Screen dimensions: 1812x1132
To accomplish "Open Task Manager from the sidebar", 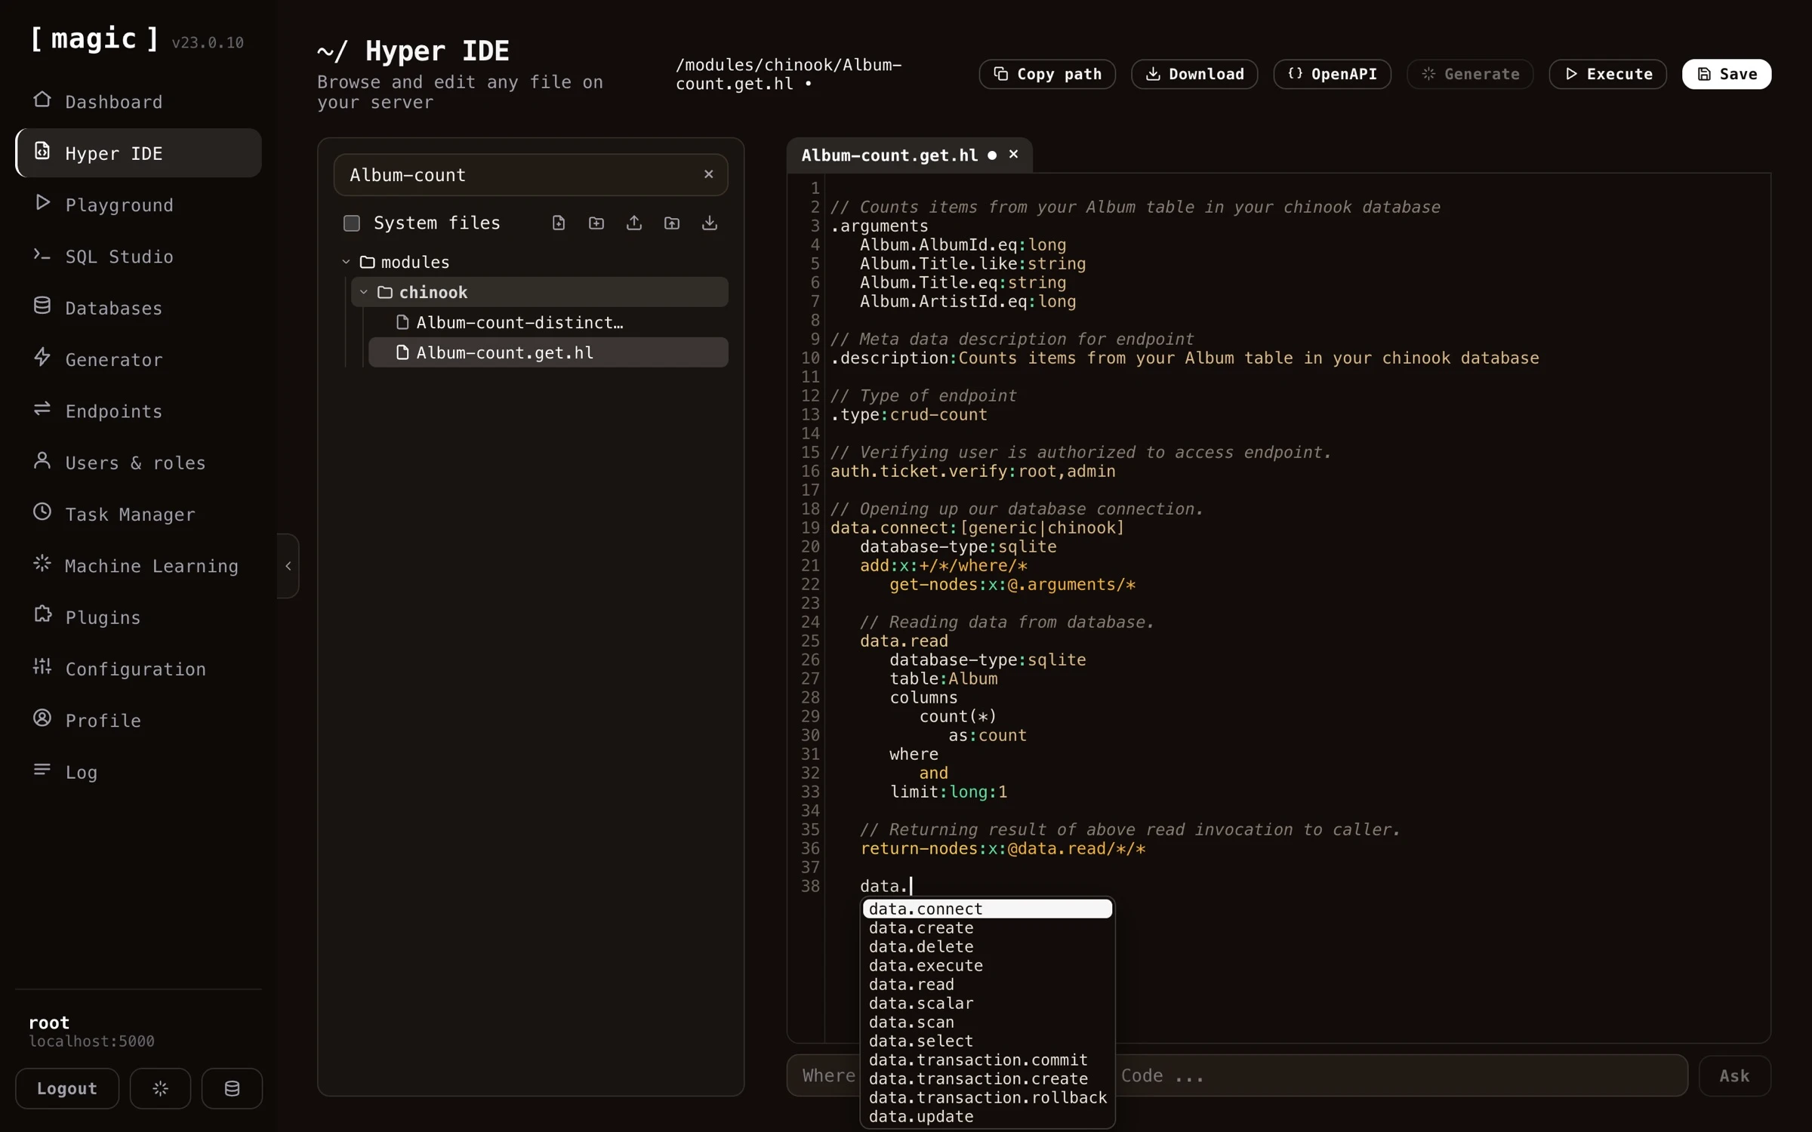I will coord(139,515).
